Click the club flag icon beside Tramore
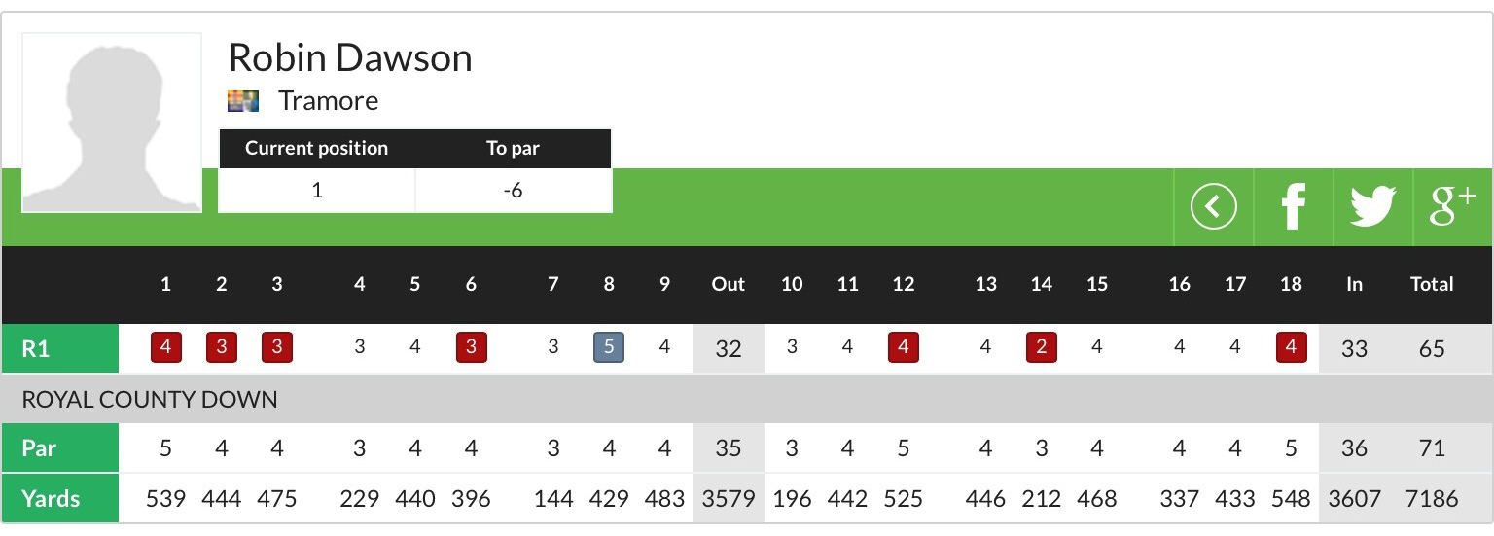 tap(243, 100)
